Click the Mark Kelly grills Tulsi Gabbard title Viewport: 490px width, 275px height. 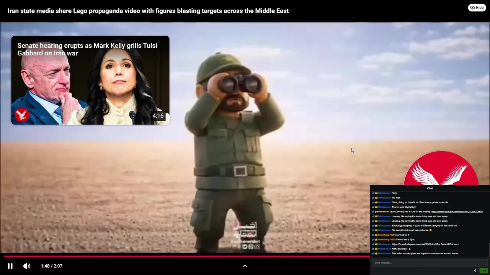[87, 49]
